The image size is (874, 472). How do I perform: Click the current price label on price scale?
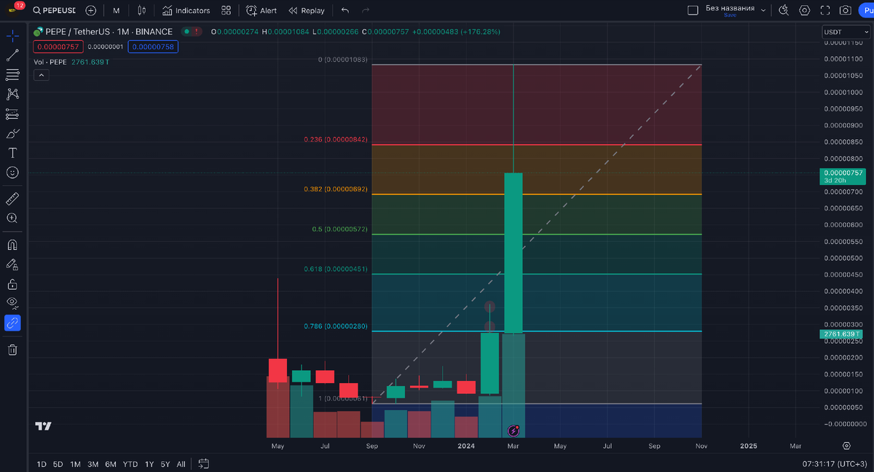[x=844, y=176]
